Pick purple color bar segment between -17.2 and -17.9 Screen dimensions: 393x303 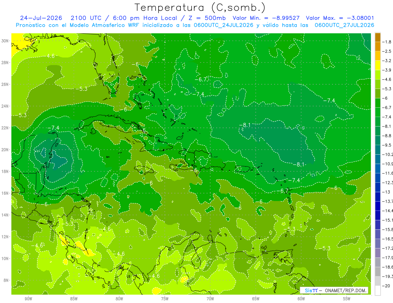[378, 253]
